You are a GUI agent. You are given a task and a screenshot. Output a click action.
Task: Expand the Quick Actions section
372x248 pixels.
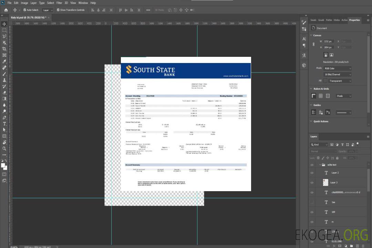pos(311,121)
